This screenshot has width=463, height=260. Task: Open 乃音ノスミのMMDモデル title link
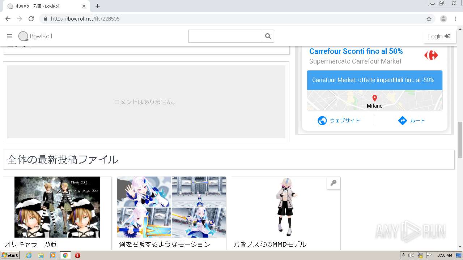click(270, 244)
